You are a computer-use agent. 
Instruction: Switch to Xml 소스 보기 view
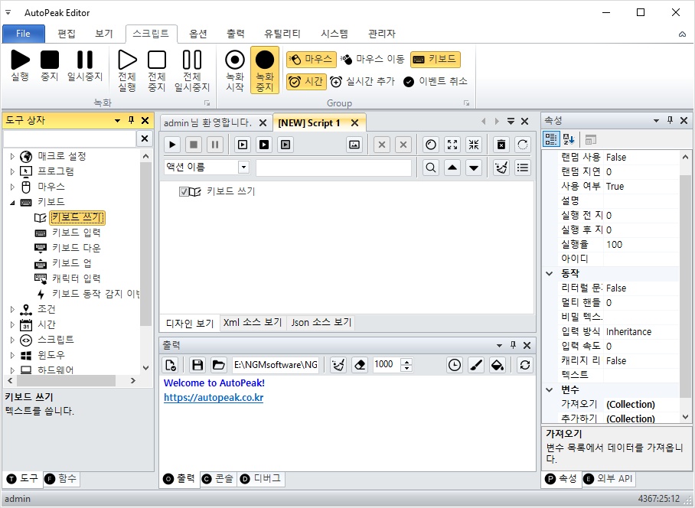(x=253, y=322)
